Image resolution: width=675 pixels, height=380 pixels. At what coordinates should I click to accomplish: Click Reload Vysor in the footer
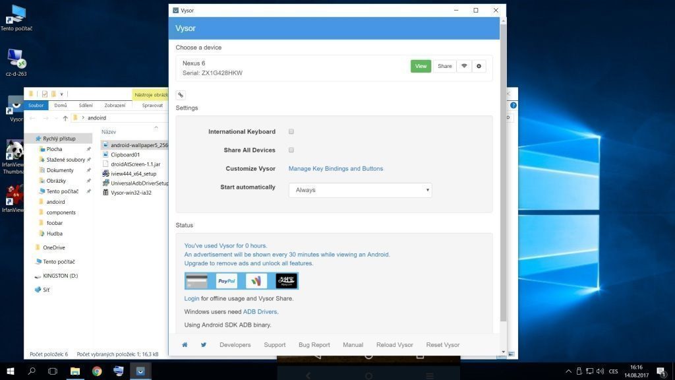395,344
